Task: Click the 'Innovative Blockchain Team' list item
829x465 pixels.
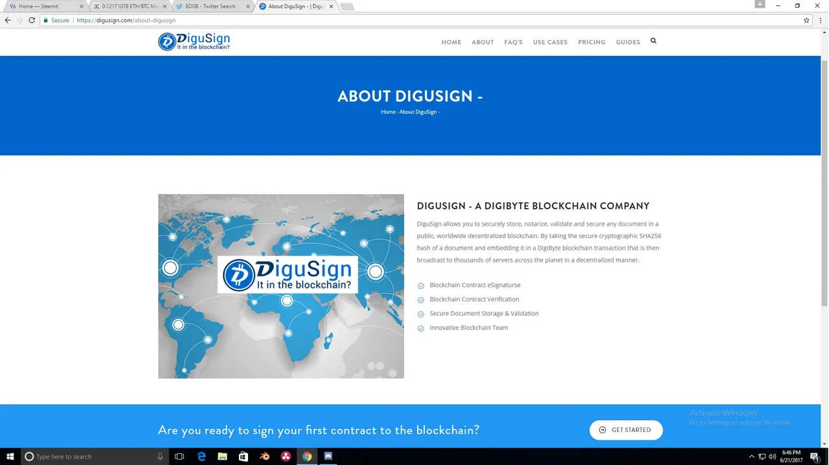Action: pyautogui.click(x=468, y=328)
